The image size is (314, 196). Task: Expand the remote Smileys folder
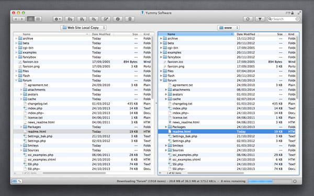(166, 145)
